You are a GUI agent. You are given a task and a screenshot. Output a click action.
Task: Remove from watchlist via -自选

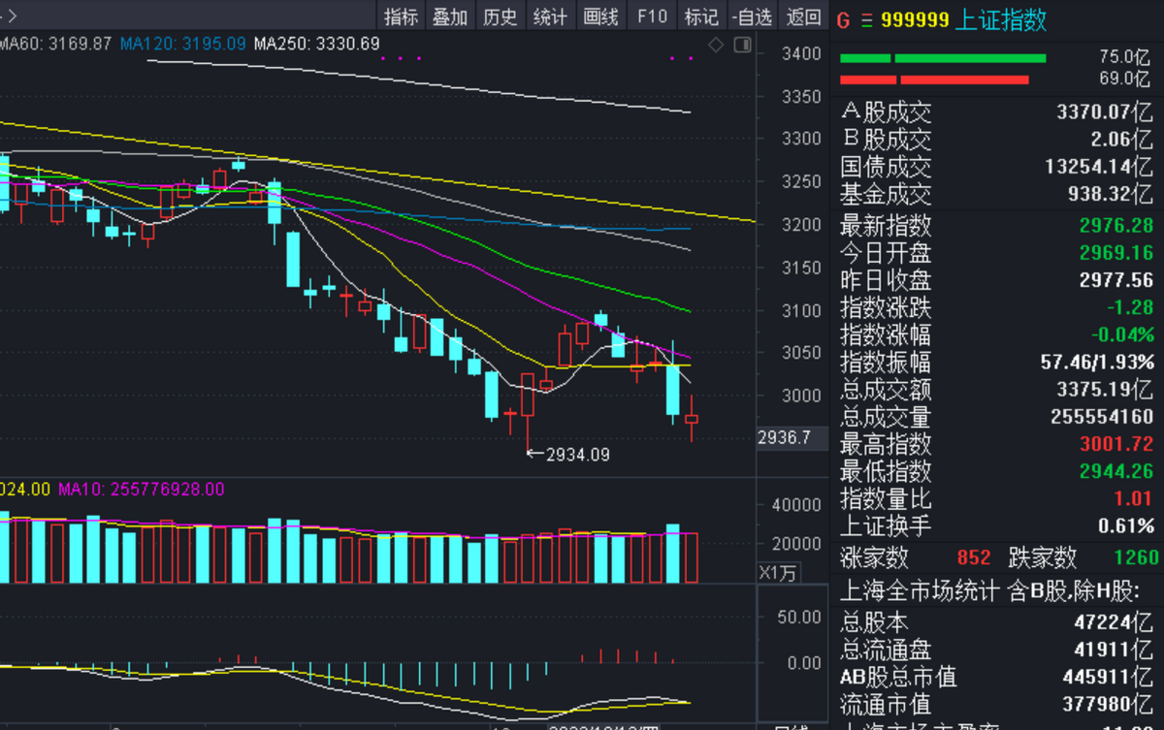753,16
